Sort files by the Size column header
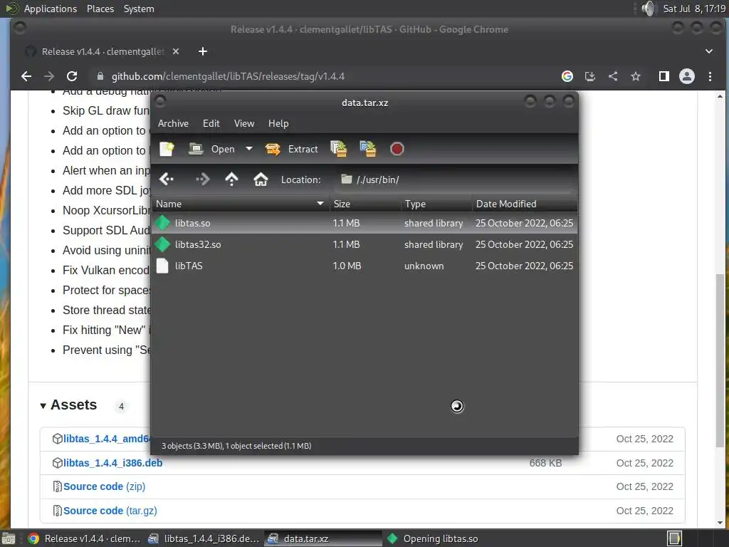Image resolution: width=729 pixels, height=547 pixels. tap(365, 204)
